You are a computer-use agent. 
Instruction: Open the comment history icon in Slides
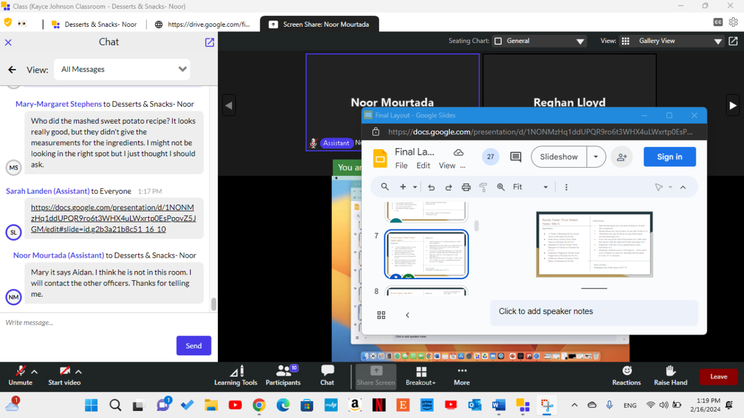(x=516, y=157)
